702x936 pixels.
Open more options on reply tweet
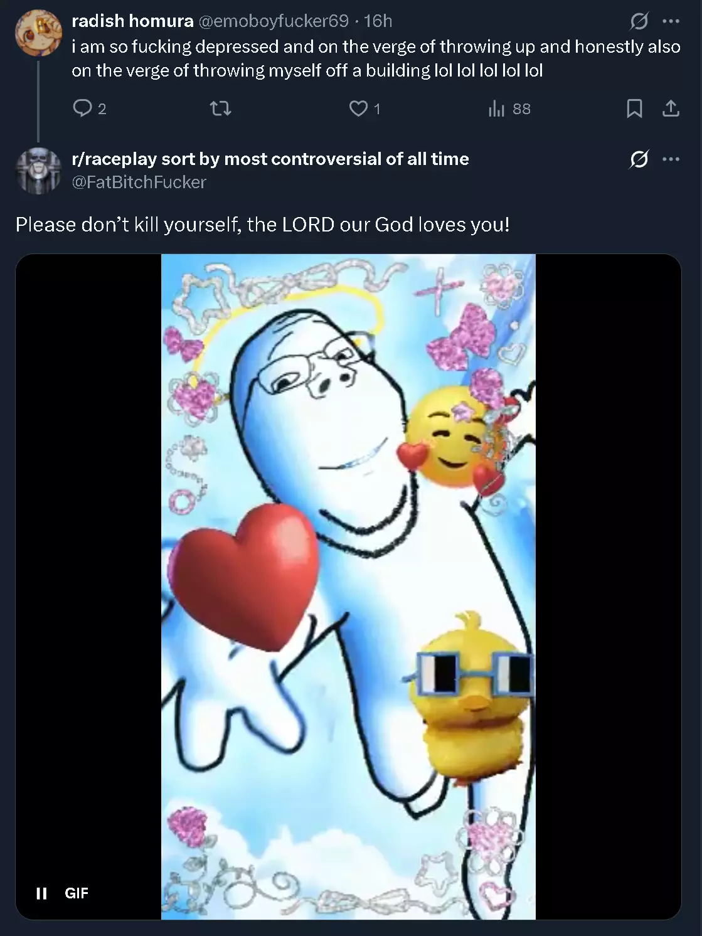point(671,159)
